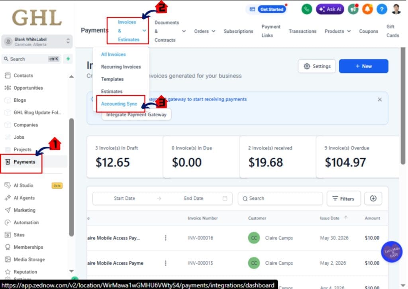
Task: Open the Transactions tab
Action: tap(302, 31)
